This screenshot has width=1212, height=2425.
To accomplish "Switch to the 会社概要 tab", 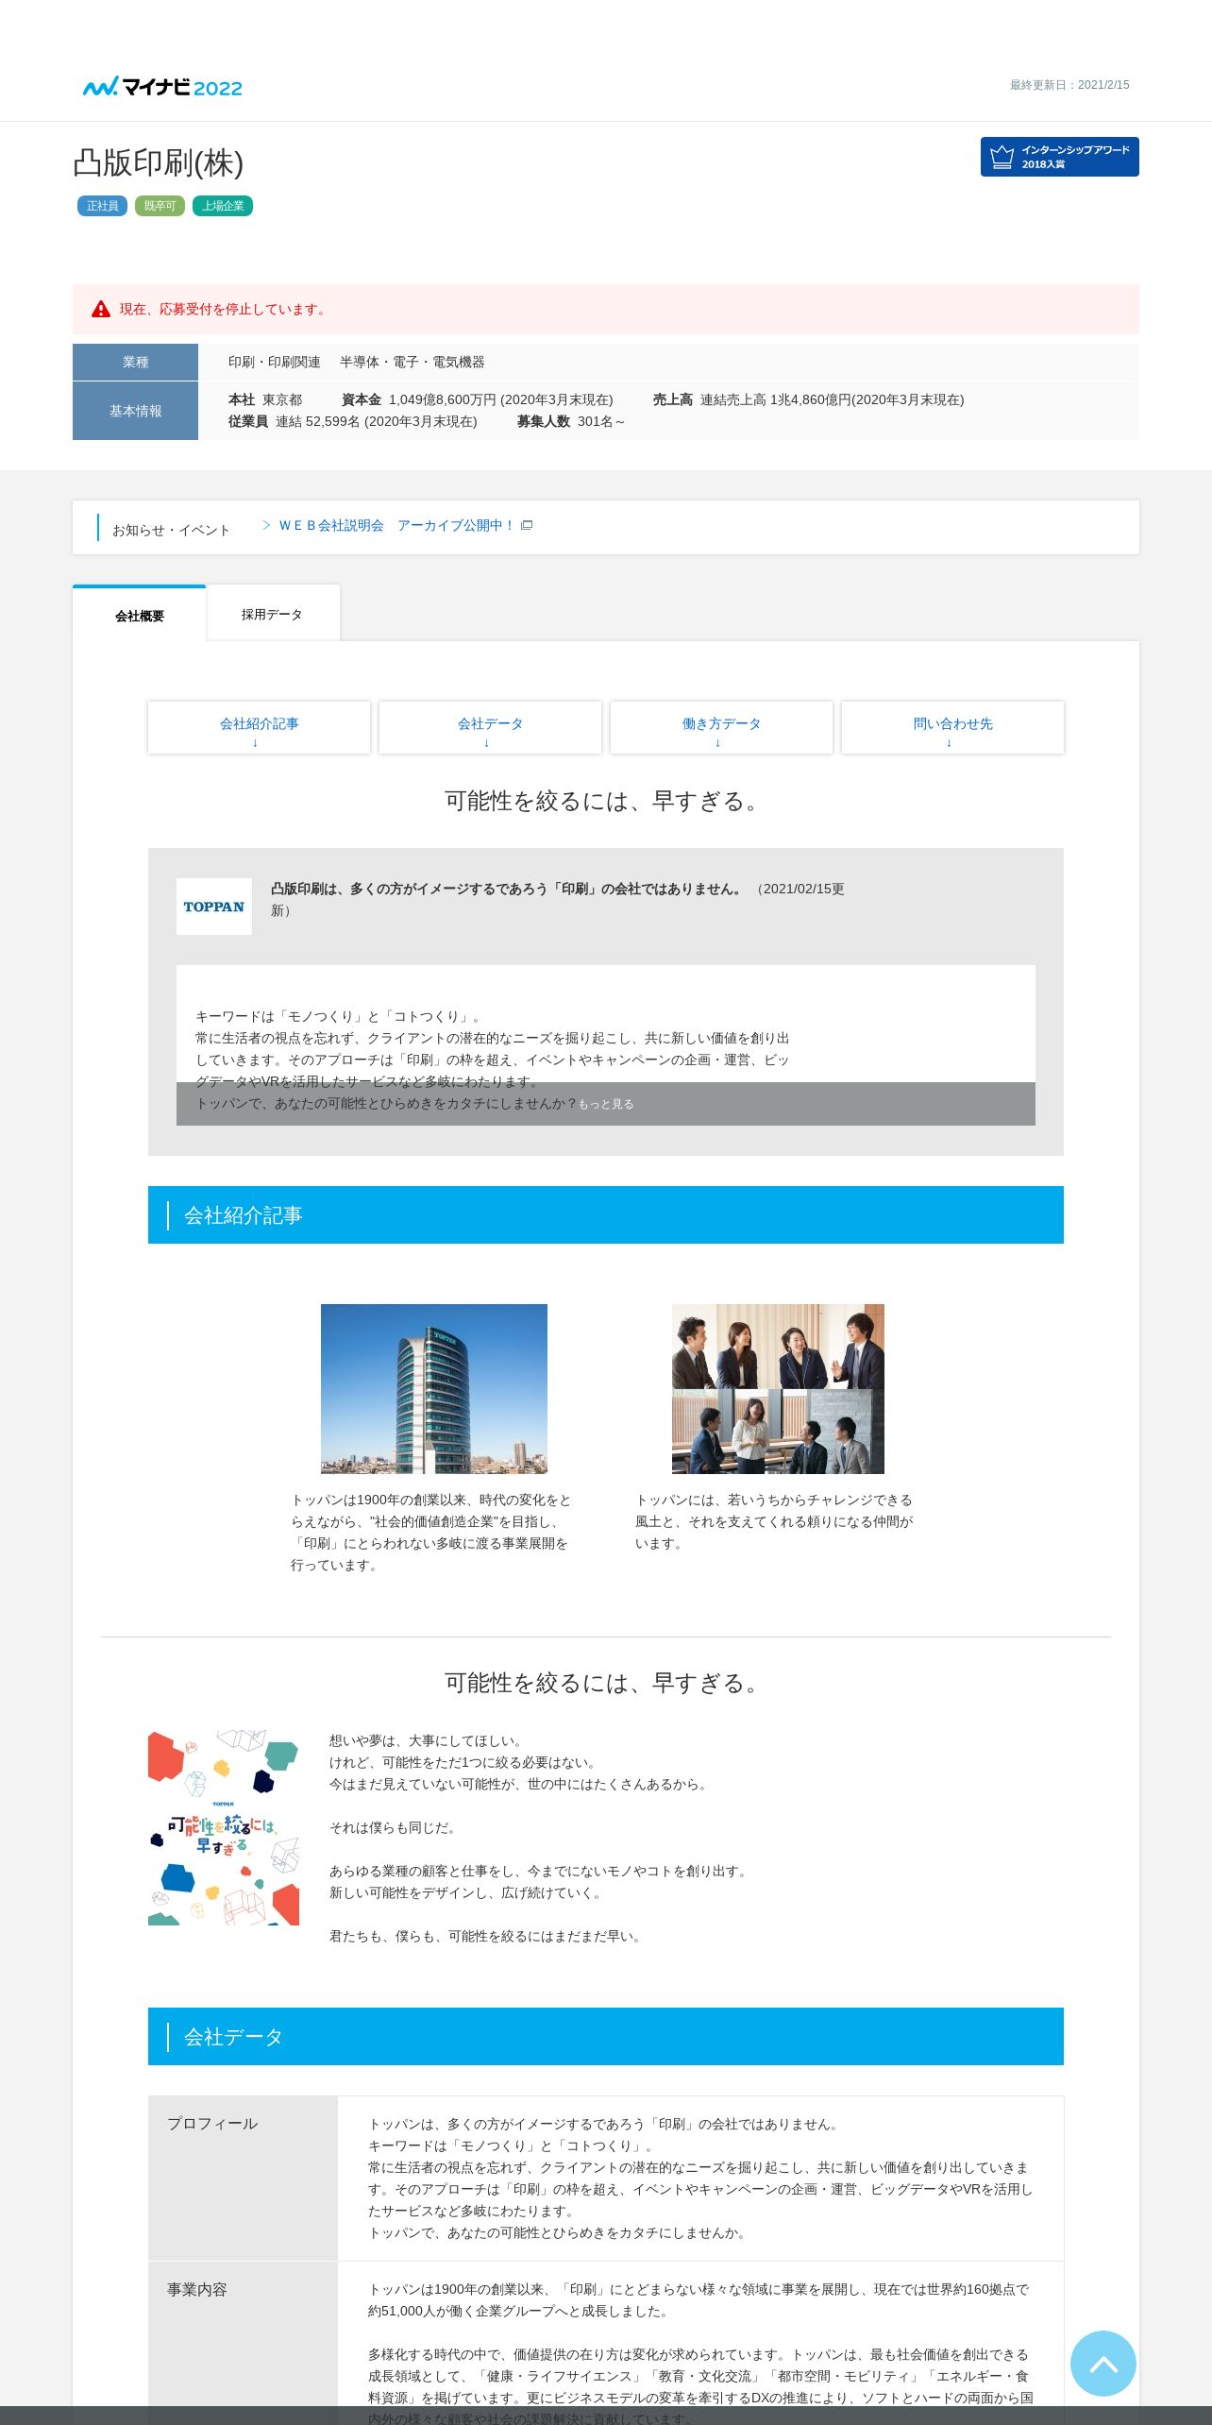I will click(x=140, y=615).
